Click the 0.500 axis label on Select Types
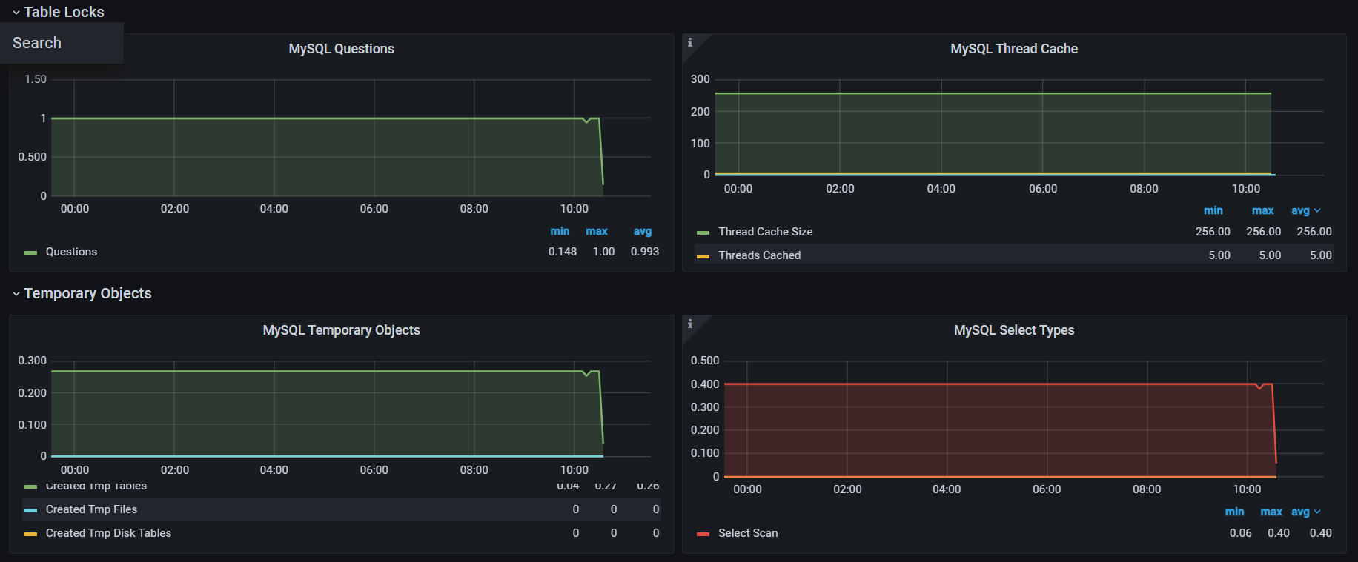This screenshot has width=1358, height=562. point(705,361)
